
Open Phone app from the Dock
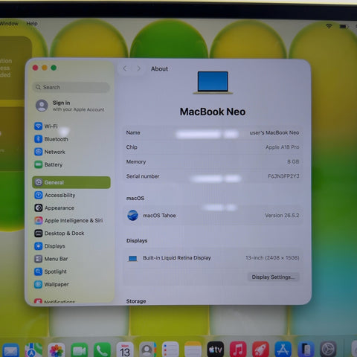point(102,350)
